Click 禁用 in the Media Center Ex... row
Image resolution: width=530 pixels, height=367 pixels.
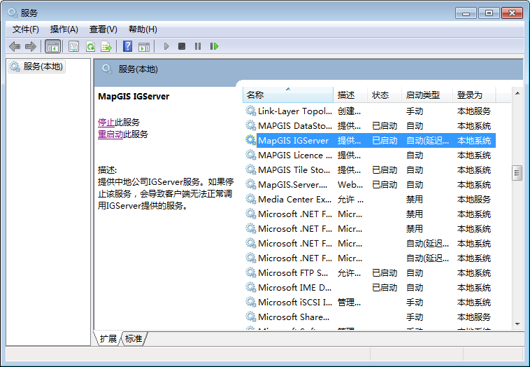coord(415,199)
